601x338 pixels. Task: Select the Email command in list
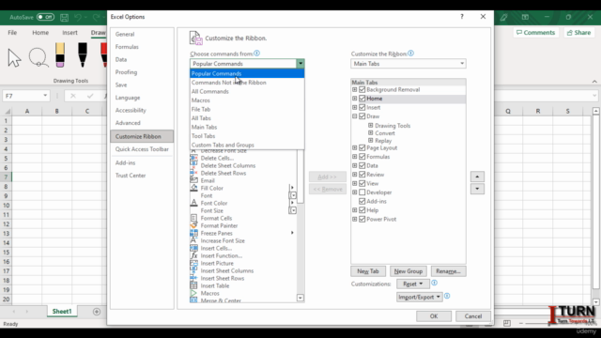208,180
